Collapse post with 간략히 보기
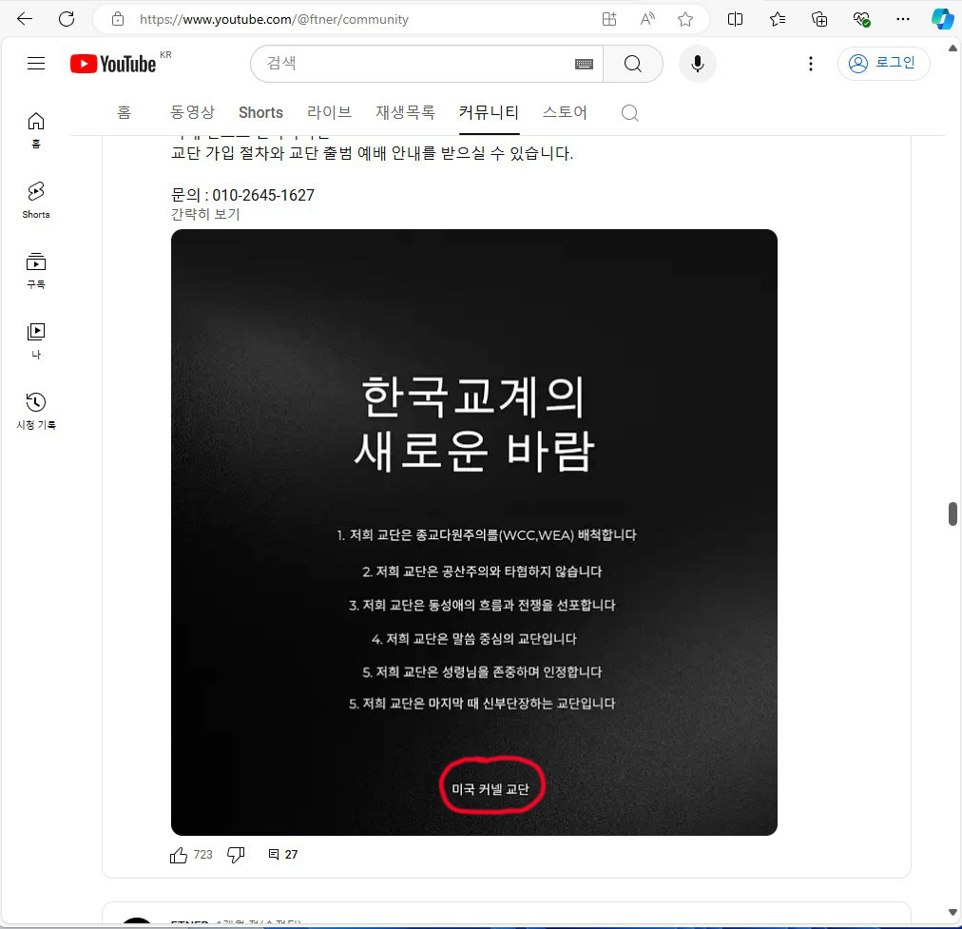This screenshot has width=962, height=929. (205, 214)
